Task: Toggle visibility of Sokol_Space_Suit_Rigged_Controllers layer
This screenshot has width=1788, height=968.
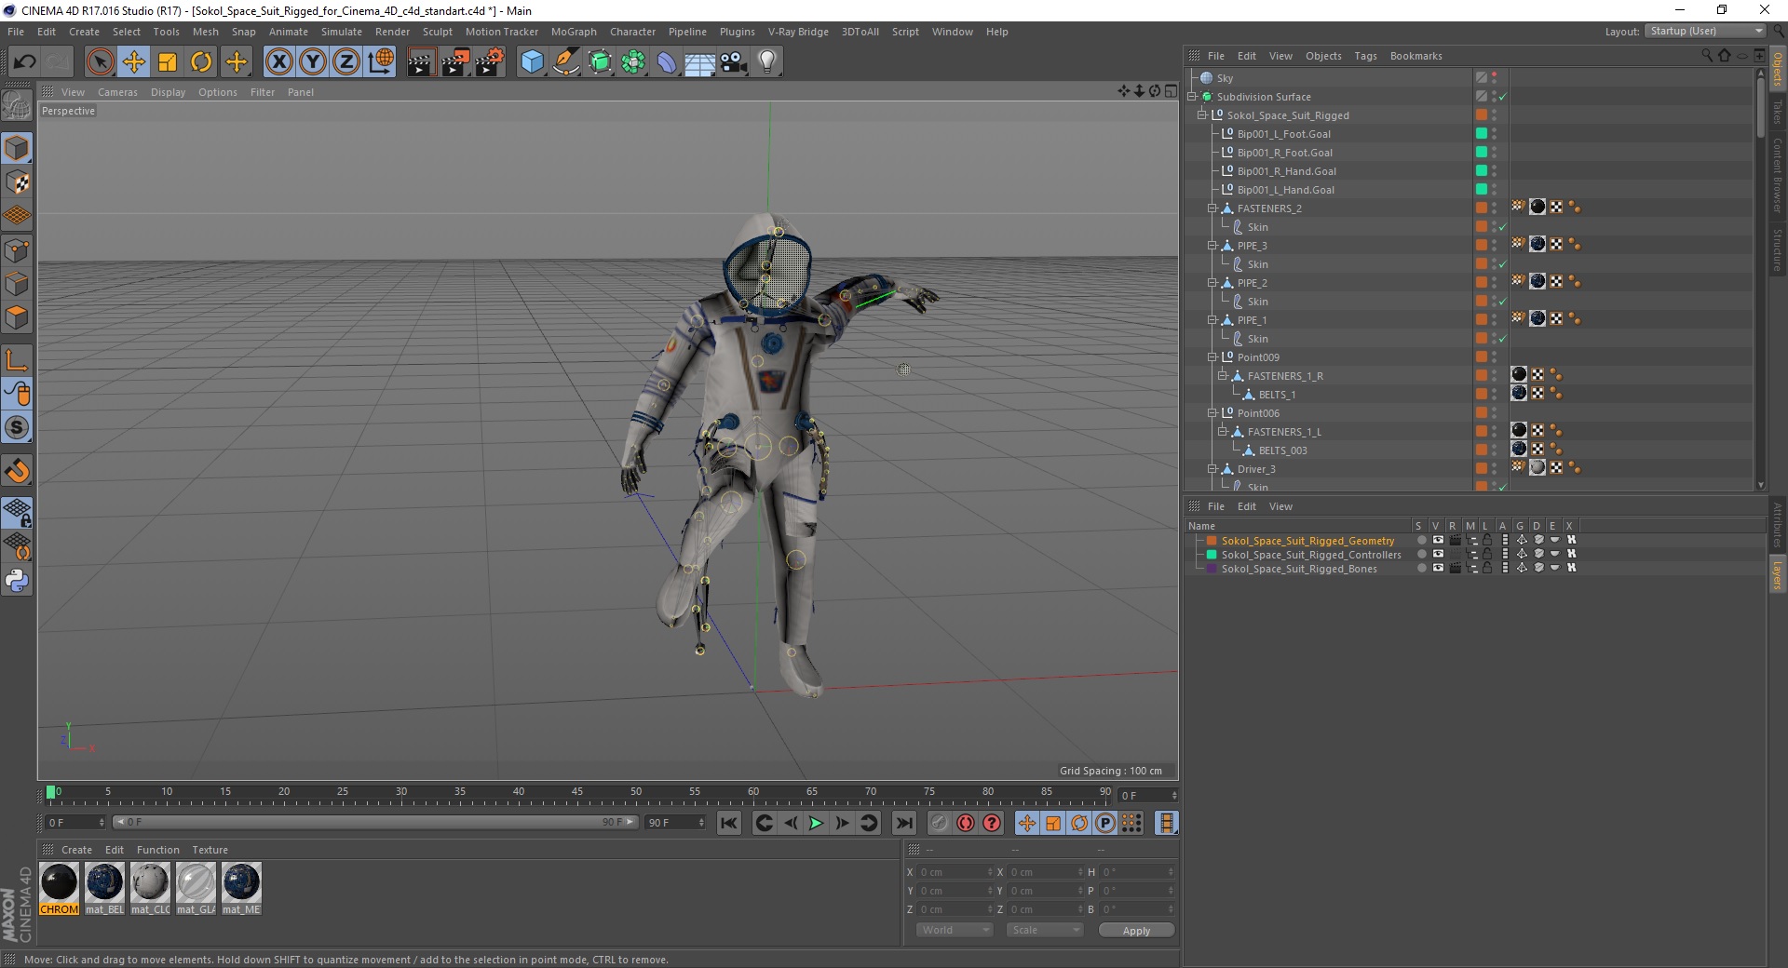Action: point(1438,555)
